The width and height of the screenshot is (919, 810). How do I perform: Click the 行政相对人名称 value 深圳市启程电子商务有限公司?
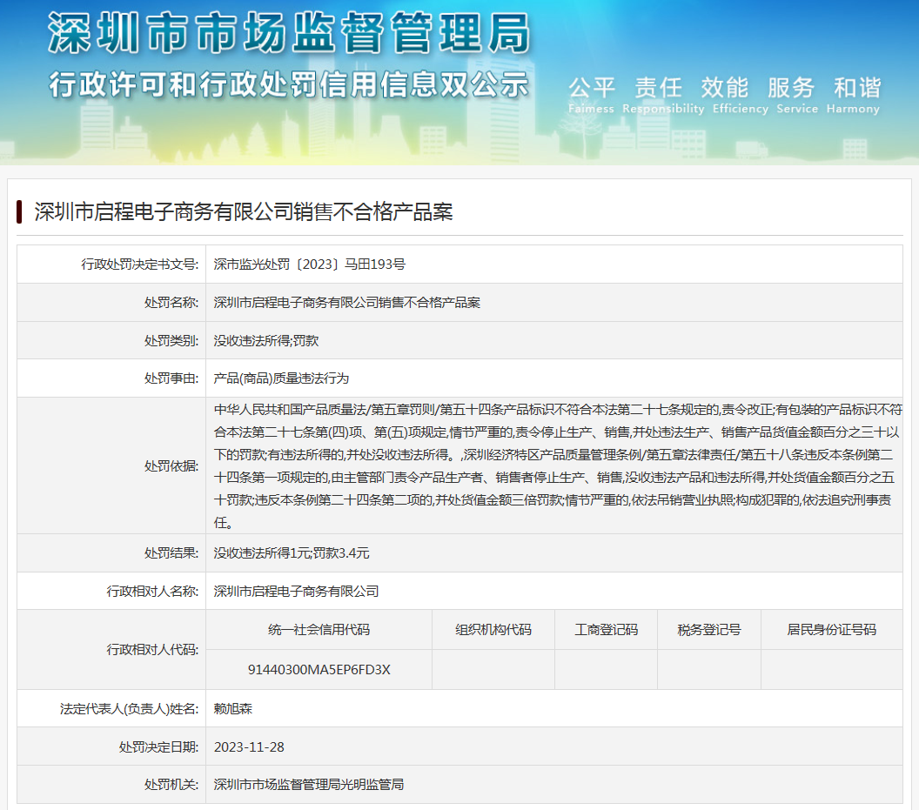tap(296, 592)
